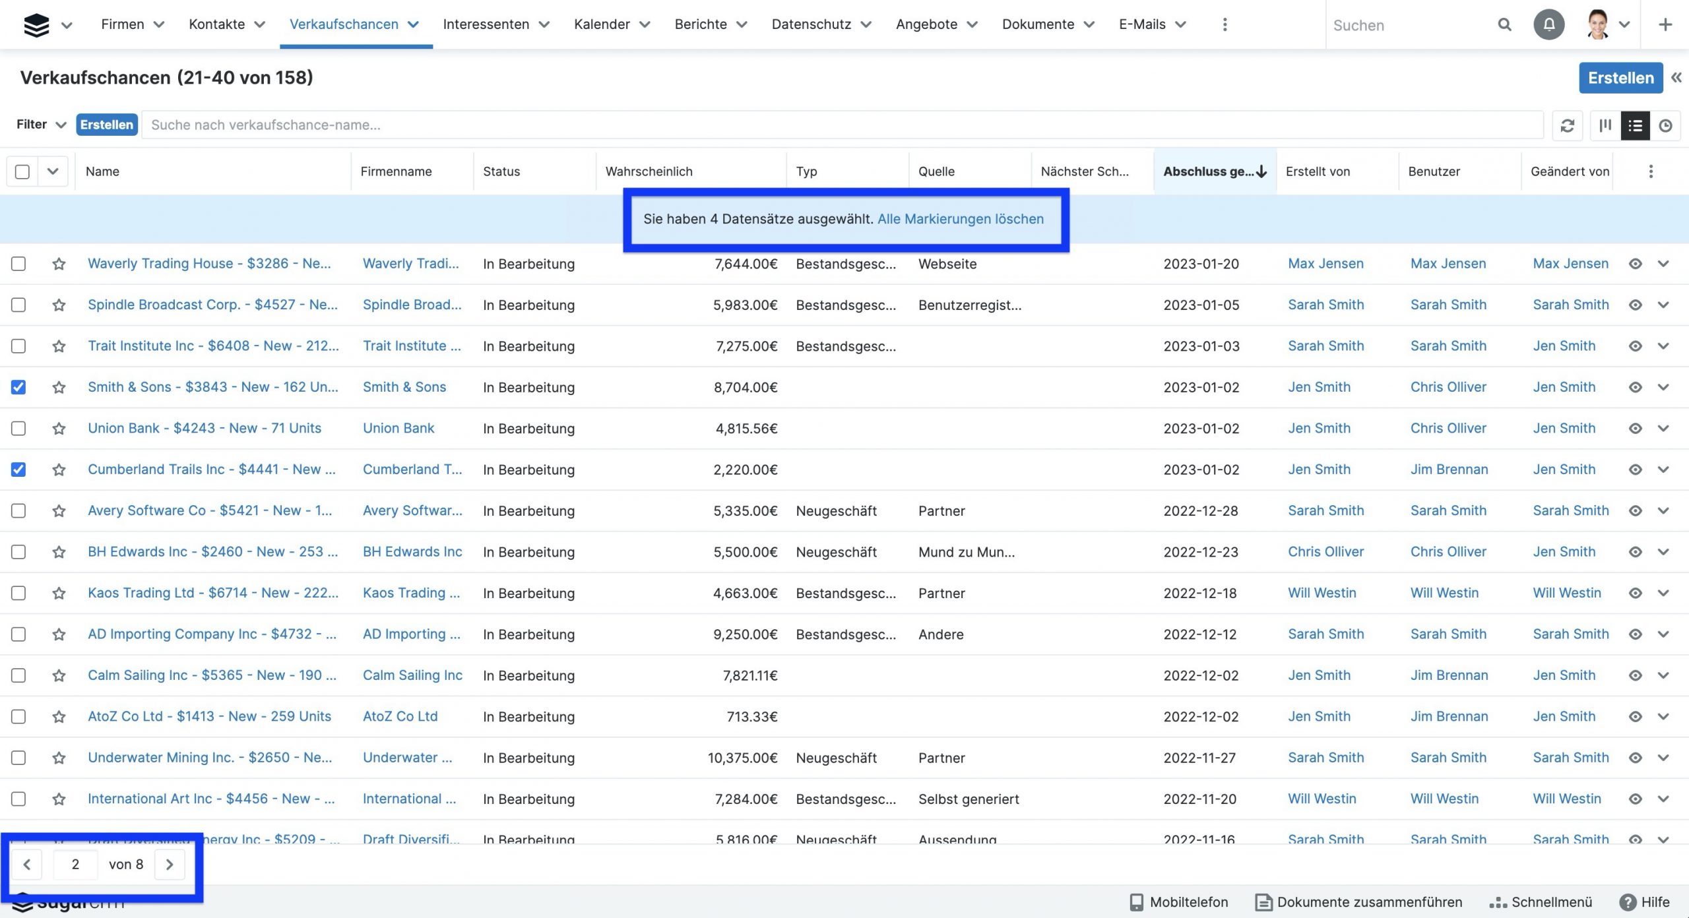The width and height of the screenshot is (1689, 918).
Task: Mark Union Bank as favorite
Action: click(x=59, y=429)
